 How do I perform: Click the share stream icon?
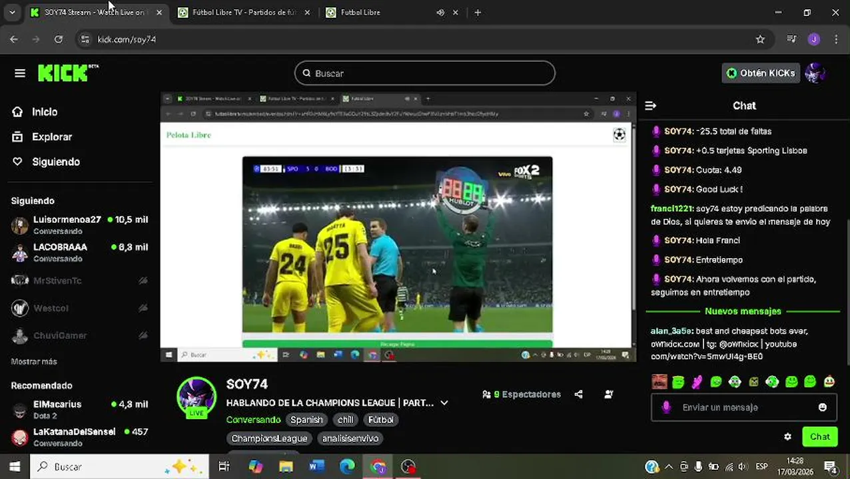(x=578, y=395)
